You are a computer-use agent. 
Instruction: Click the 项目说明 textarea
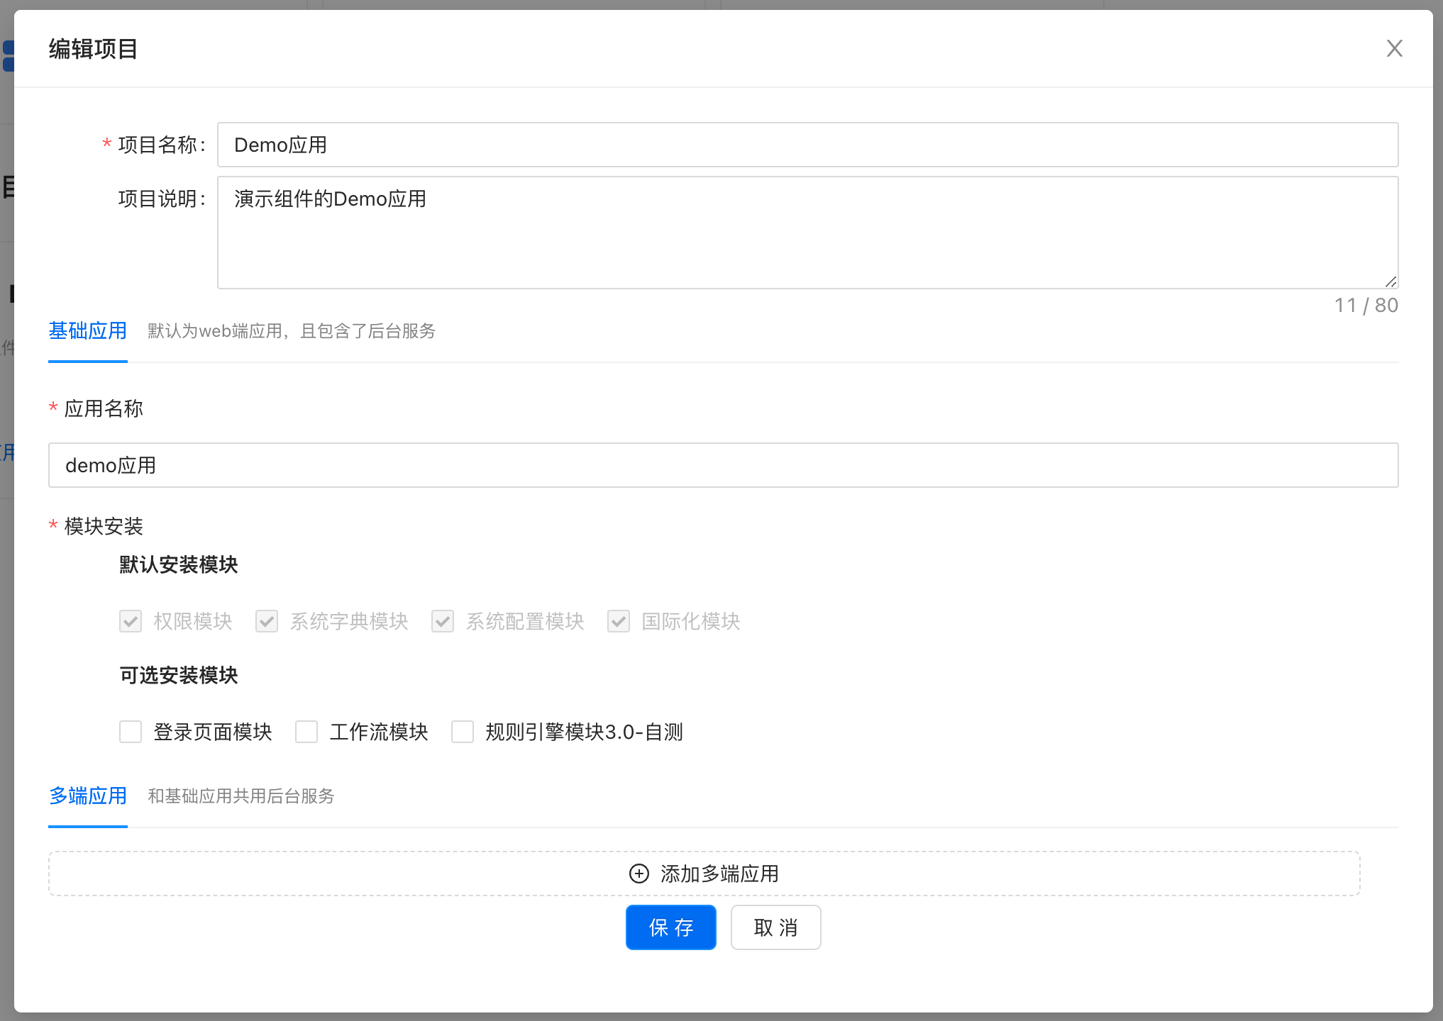807,233
